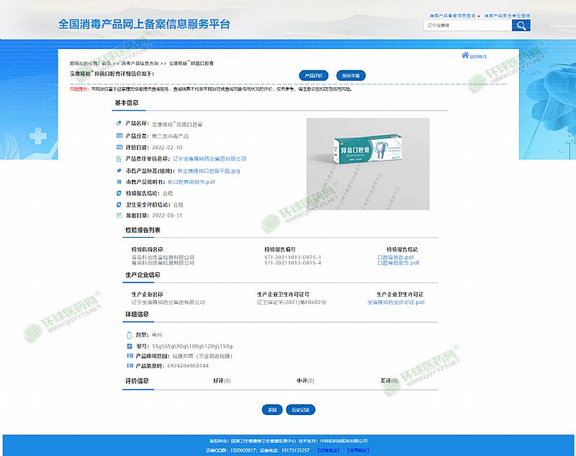Click the 历史记录 button
This screenshot has height=456, width=576.
coord(300,409)
